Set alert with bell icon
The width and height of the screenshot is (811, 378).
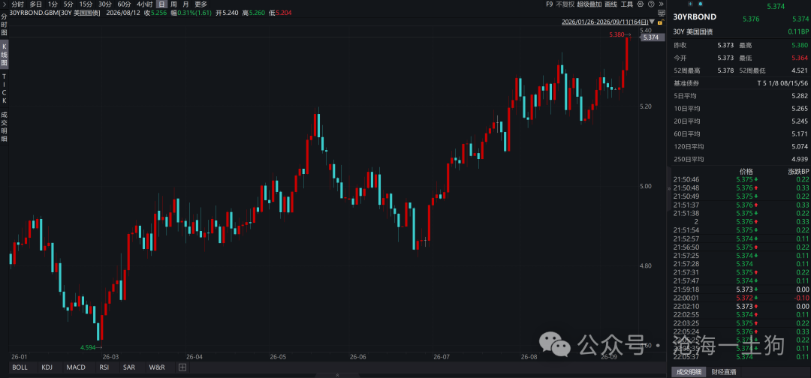point(701,4)
